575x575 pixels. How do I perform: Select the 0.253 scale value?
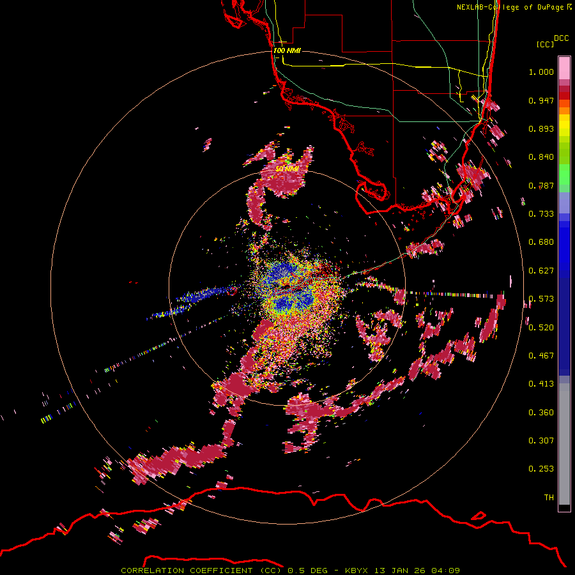(541, 469)
